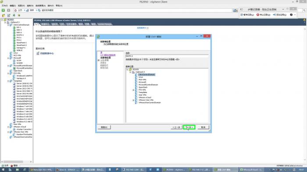307x172 pixels.
Task: Click the Forward navigation arrow icon
Action: pyautogui.click(x=9, y=10)
